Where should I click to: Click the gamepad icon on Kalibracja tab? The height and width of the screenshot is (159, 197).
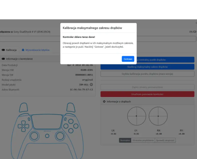point(3,50)
